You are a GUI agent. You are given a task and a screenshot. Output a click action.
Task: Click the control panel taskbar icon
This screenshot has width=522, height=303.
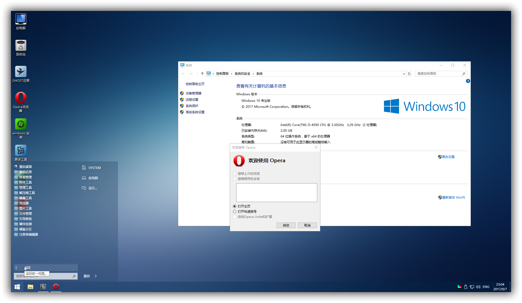pos(43,287)
